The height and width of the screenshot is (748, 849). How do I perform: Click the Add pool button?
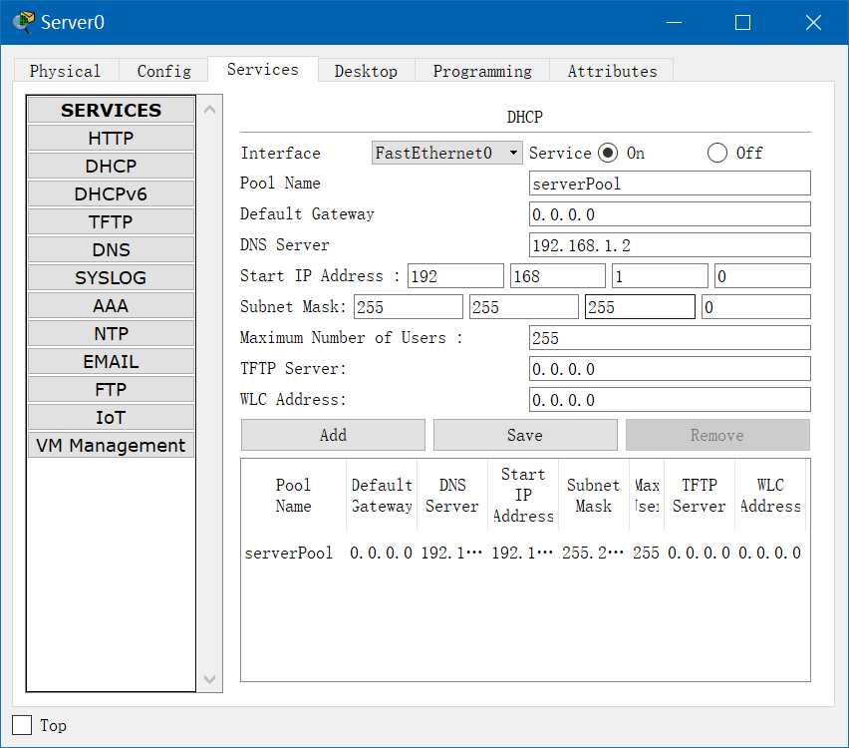(333, 435)
